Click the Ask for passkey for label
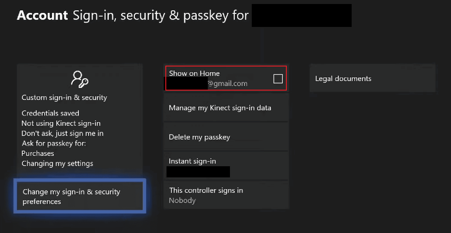The image size is (451, 233). 54,143
